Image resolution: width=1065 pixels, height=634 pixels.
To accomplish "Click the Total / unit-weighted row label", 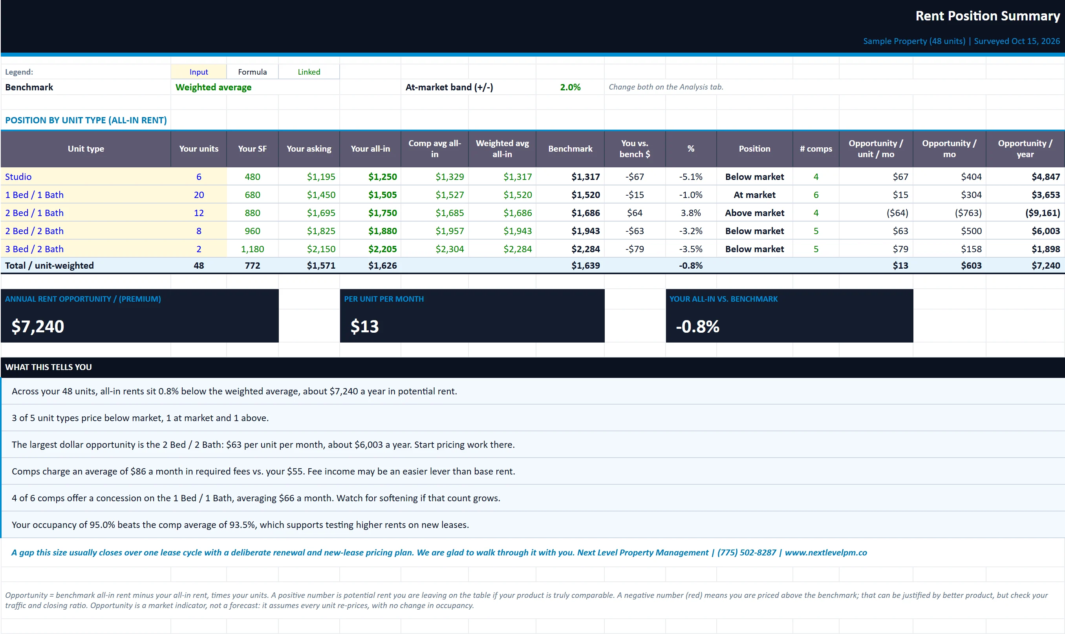I will (85, 265).
